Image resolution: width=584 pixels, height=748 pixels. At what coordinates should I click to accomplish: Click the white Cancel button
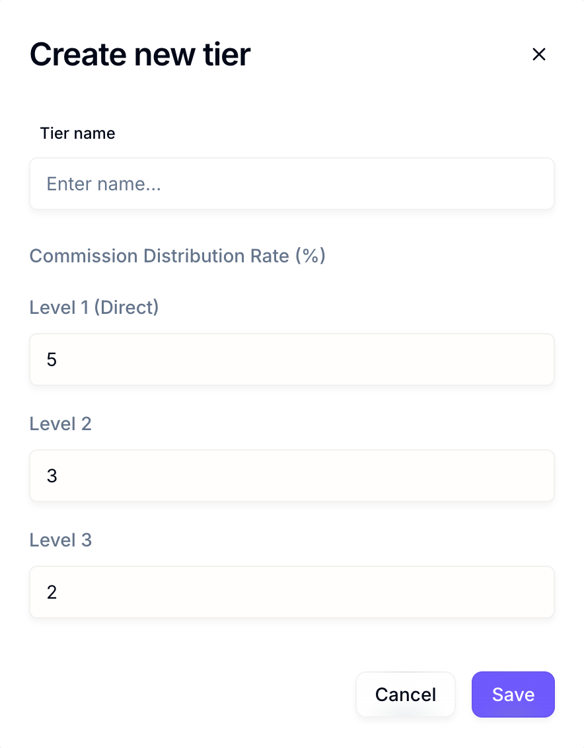406,694
